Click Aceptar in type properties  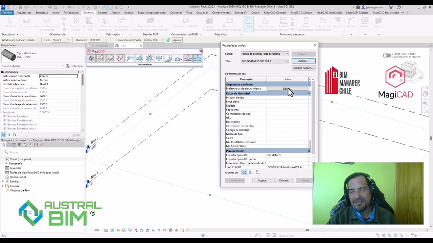click(262, 181)
